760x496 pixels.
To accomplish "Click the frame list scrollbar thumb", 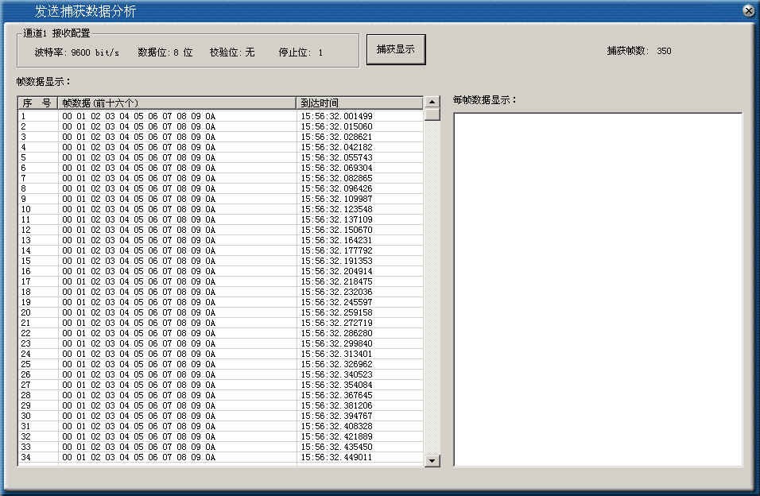I will [432, 114].
